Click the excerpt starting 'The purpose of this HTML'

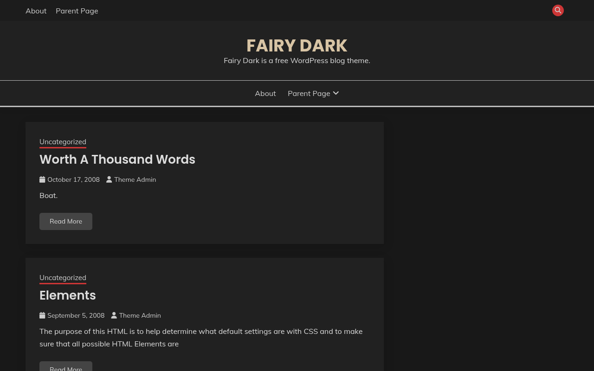click(x=201, y=338)
